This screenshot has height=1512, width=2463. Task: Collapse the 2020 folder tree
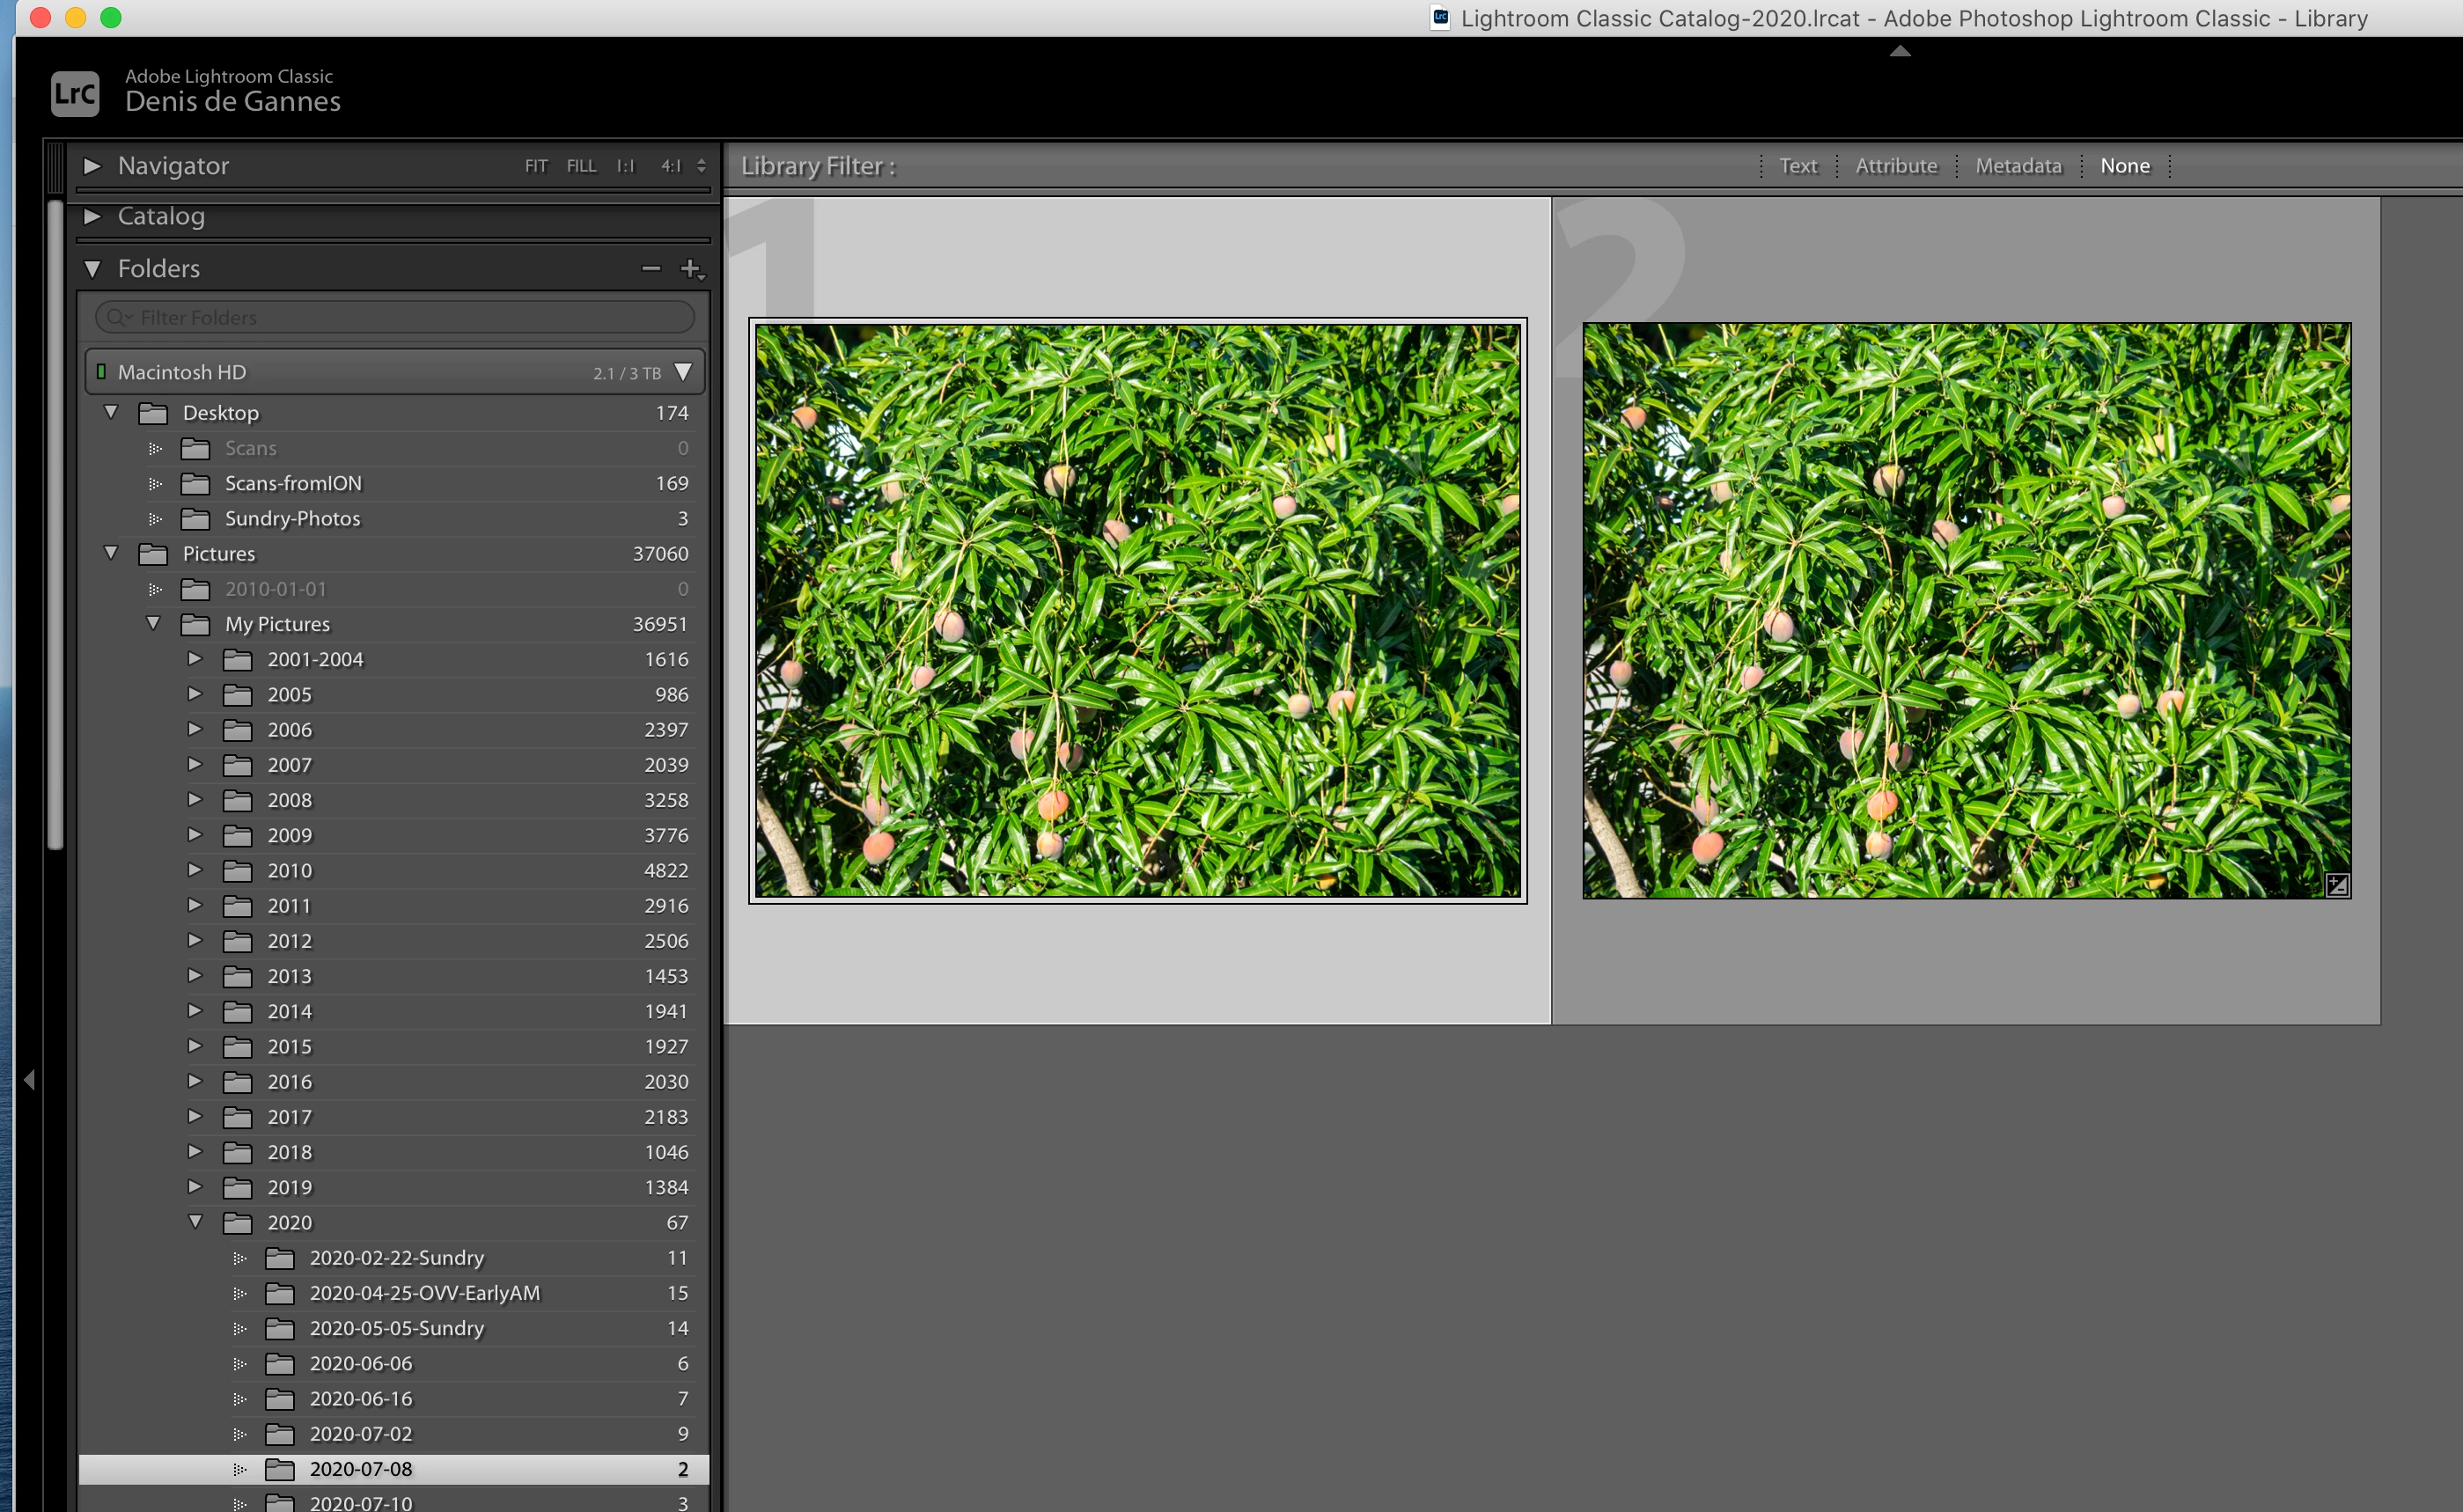pos(195,1222)
